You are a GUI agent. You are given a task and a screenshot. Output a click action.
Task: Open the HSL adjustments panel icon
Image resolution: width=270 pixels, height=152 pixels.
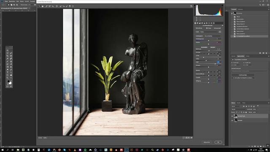click(202, 23)
